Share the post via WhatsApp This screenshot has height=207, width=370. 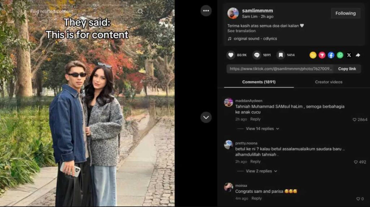(340, 55)
